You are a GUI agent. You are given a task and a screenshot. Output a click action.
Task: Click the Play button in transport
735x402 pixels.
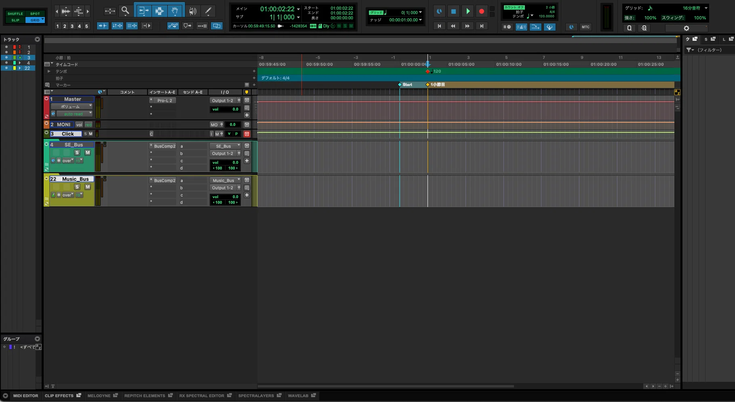468,11
